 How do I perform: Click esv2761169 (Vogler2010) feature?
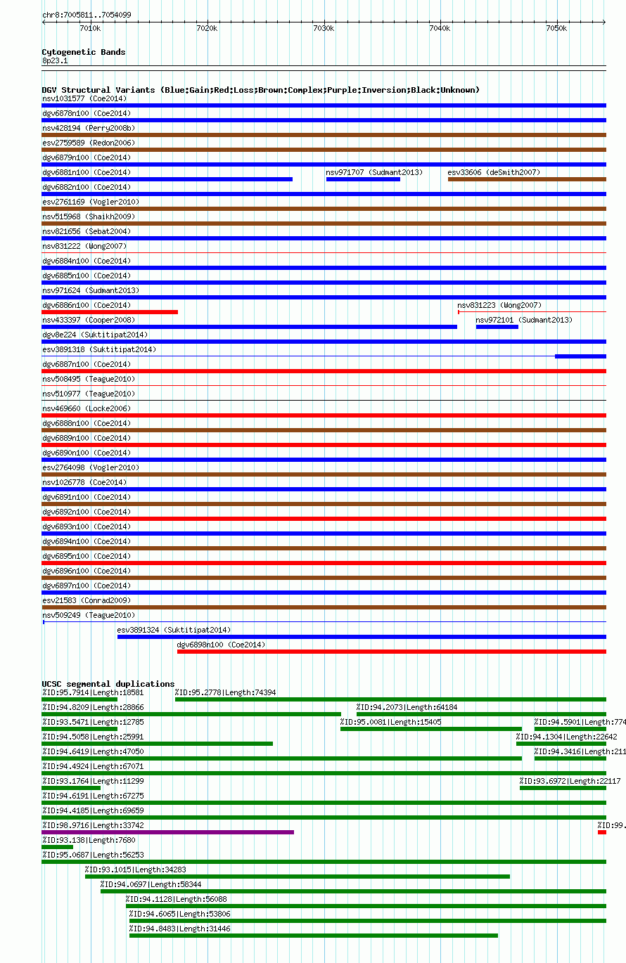(x=91, y=202)
